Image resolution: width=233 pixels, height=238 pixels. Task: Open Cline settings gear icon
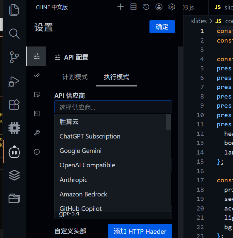click(x=172, y=7)
